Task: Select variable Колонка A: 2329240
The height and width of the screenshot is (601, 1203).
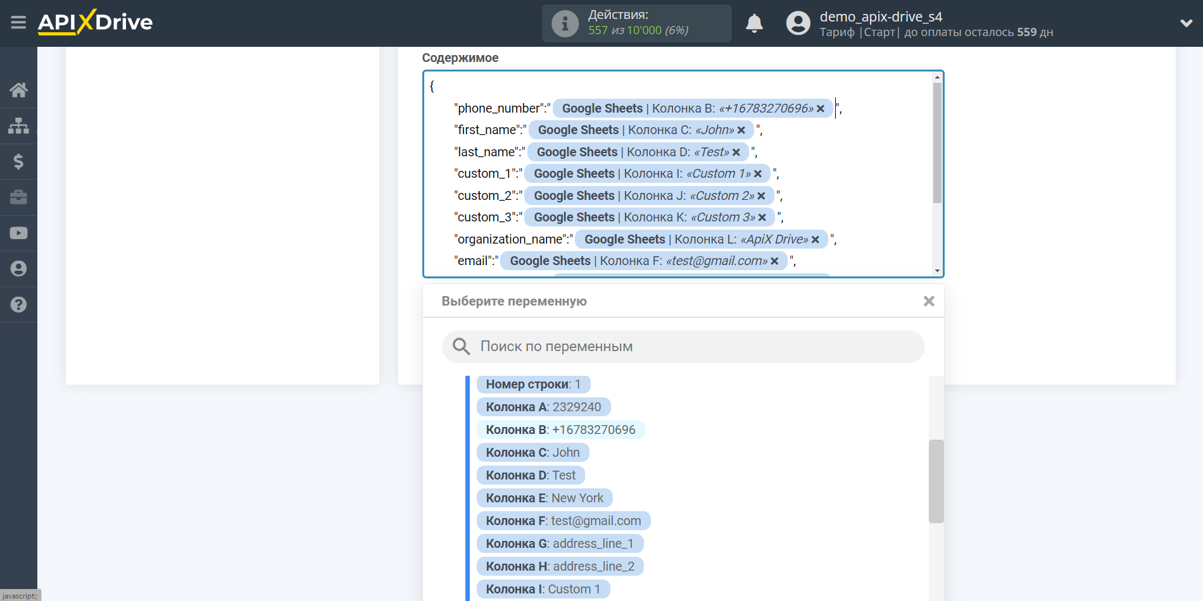Action: pos(543,407)
